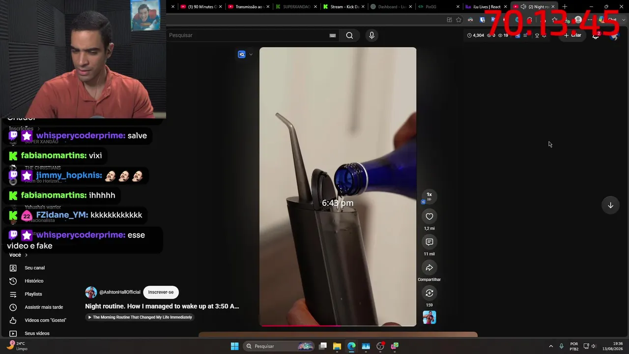Open OBS Studio from the taskbar
Screen dimensions: 629x354
(380, 346)
